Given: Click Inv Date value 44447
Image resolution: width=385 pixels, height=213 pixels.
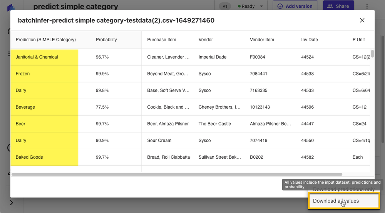Looking at the screenshot, I should (x=307, y=124).
